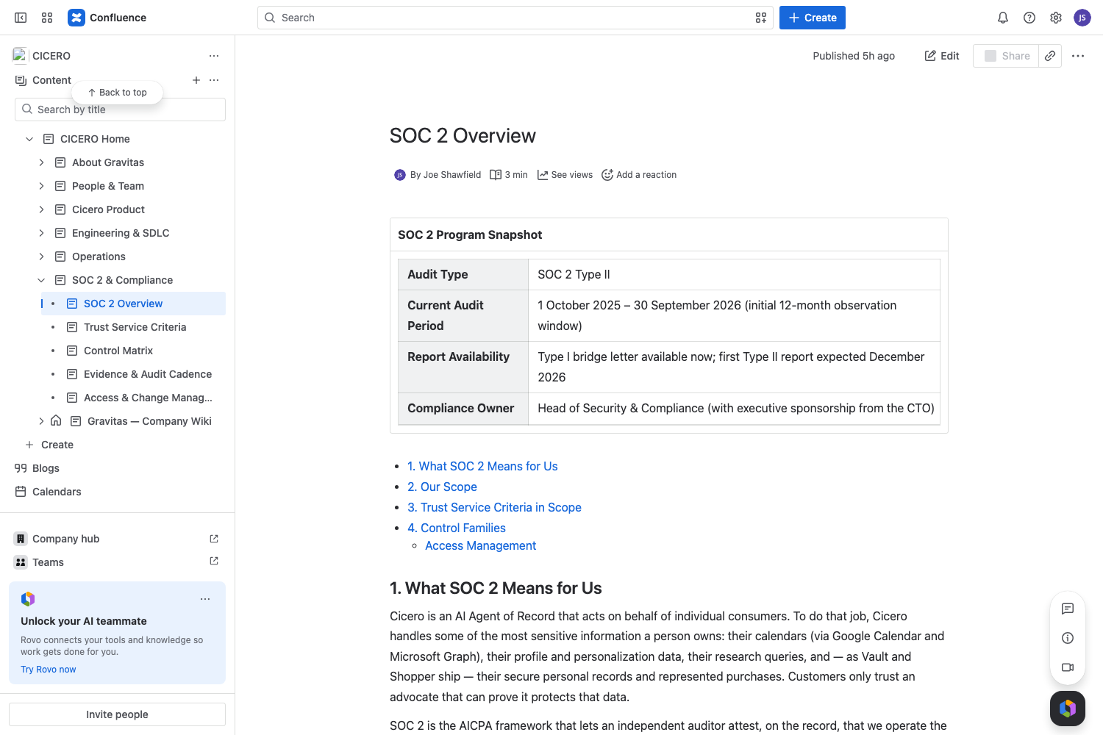Show page details info icon
Image resolution: width=1103 pixels, height=735 pixels.
pyautogui.click(x=1068, y=638)
